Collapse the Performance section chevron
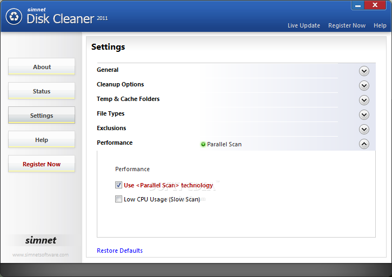This screenshot has height=277, width=392. [364, 144]
